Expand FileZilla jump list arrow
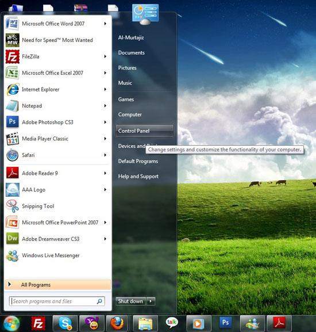 coord(105,56)
